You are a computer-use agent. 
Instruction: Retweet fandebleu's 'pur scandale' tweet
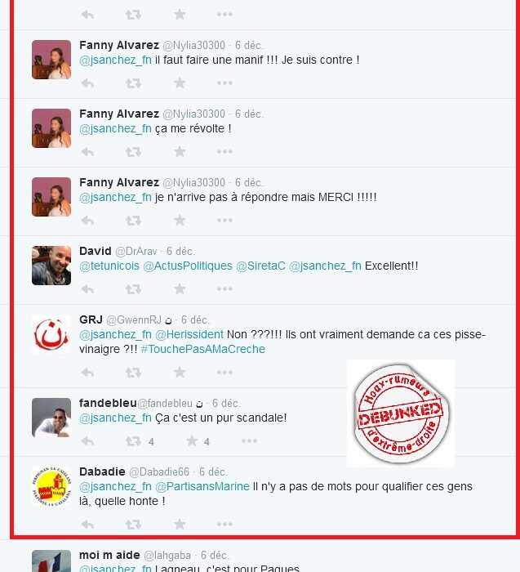(x=133, y=441)
